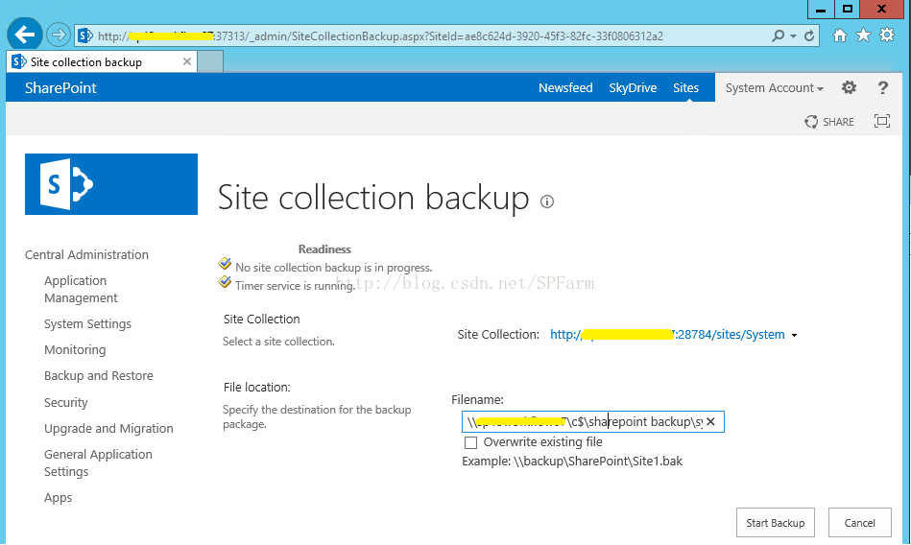Select the Site collection backup tab
The width and height of the screenshot is (911, 545).
click(x=101, y=61)
